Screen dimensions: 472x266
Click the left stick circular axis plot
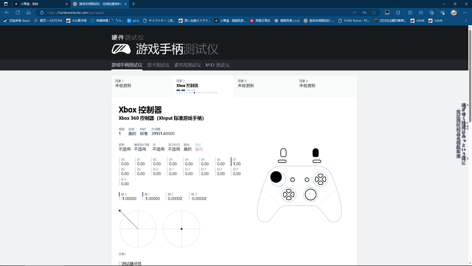pos(138,229)
